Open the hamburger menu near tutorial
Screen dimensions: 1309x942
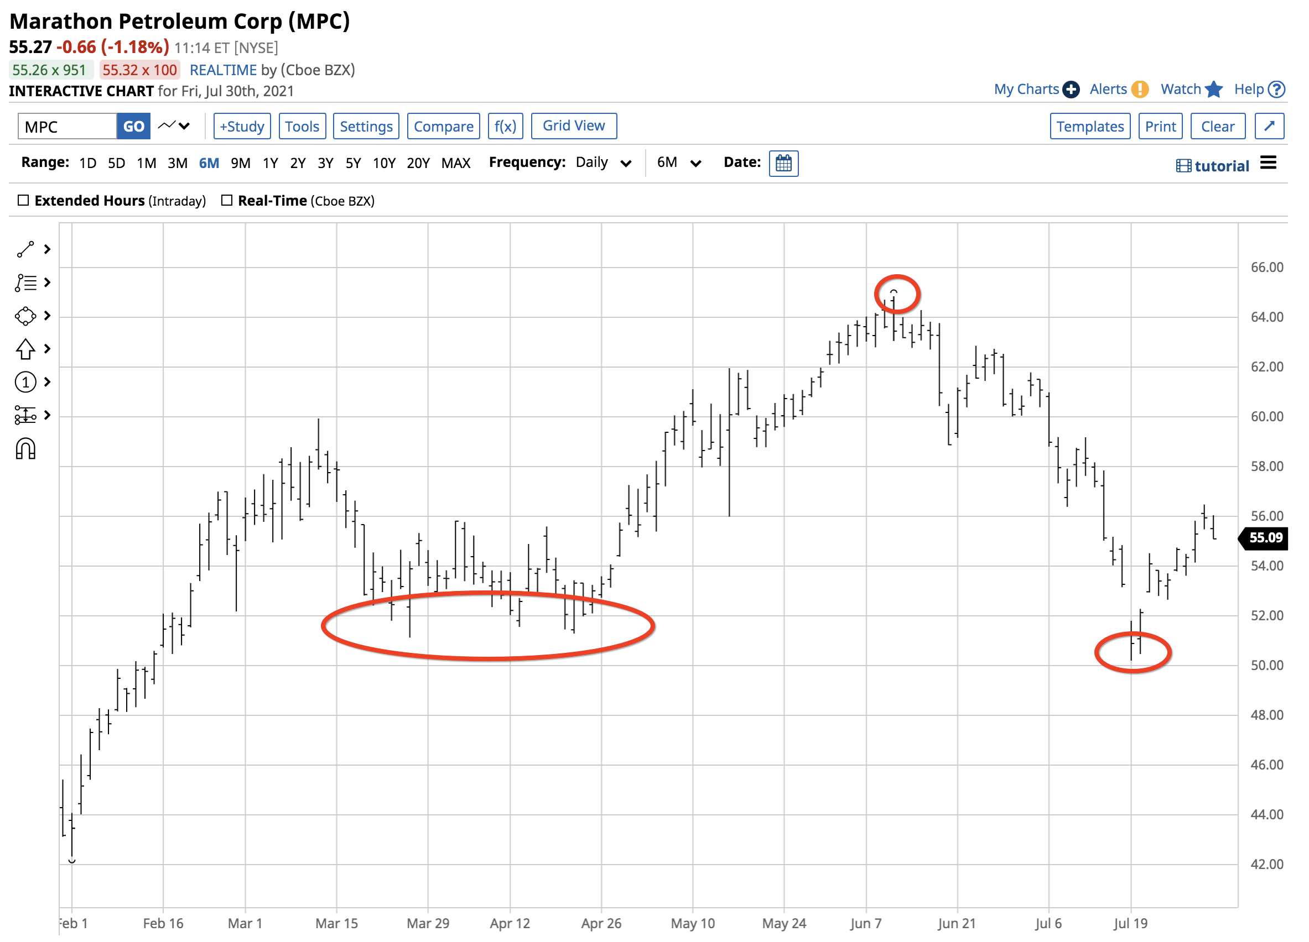click(x=1269, y=163)
